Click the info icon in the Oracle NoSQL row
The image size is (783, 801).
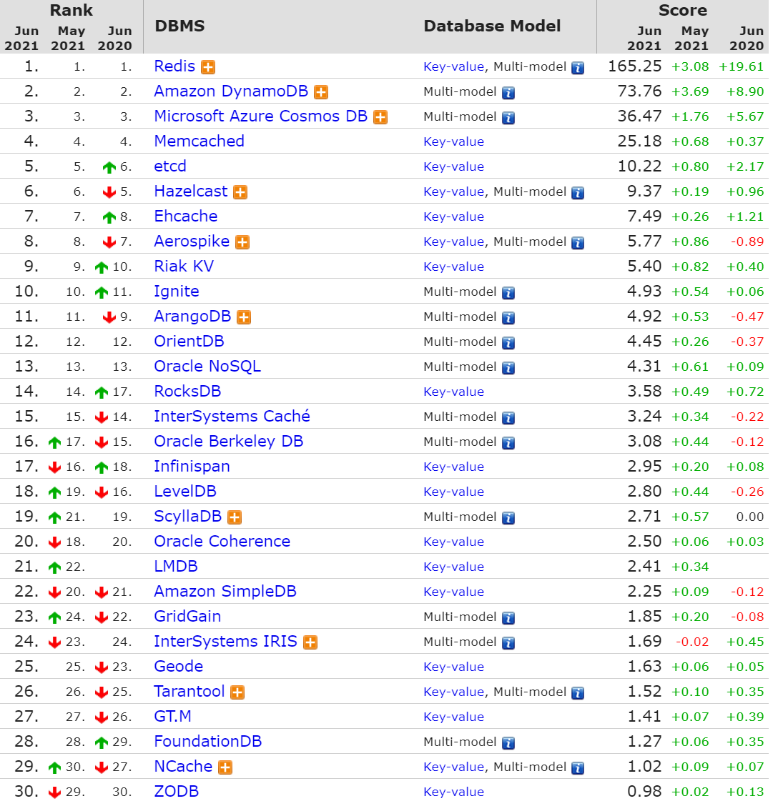tap(508, 368)
